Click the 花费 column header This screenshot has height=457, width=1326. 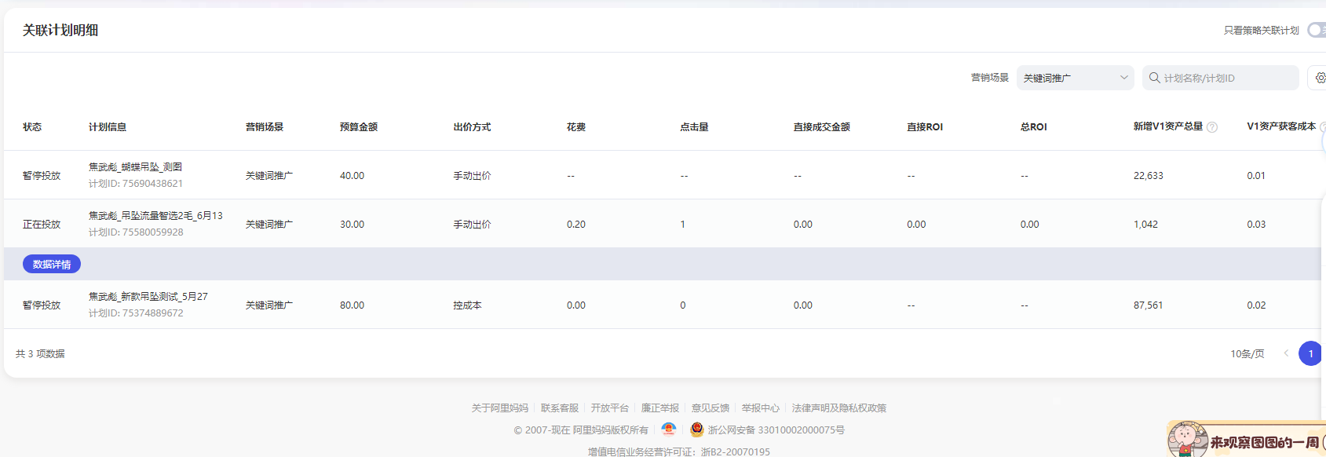(x=575, y=127)
